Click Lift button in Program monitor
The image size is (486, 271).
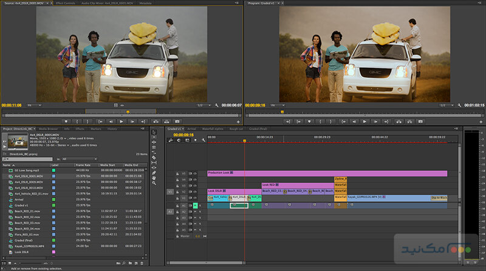point(399,122)
